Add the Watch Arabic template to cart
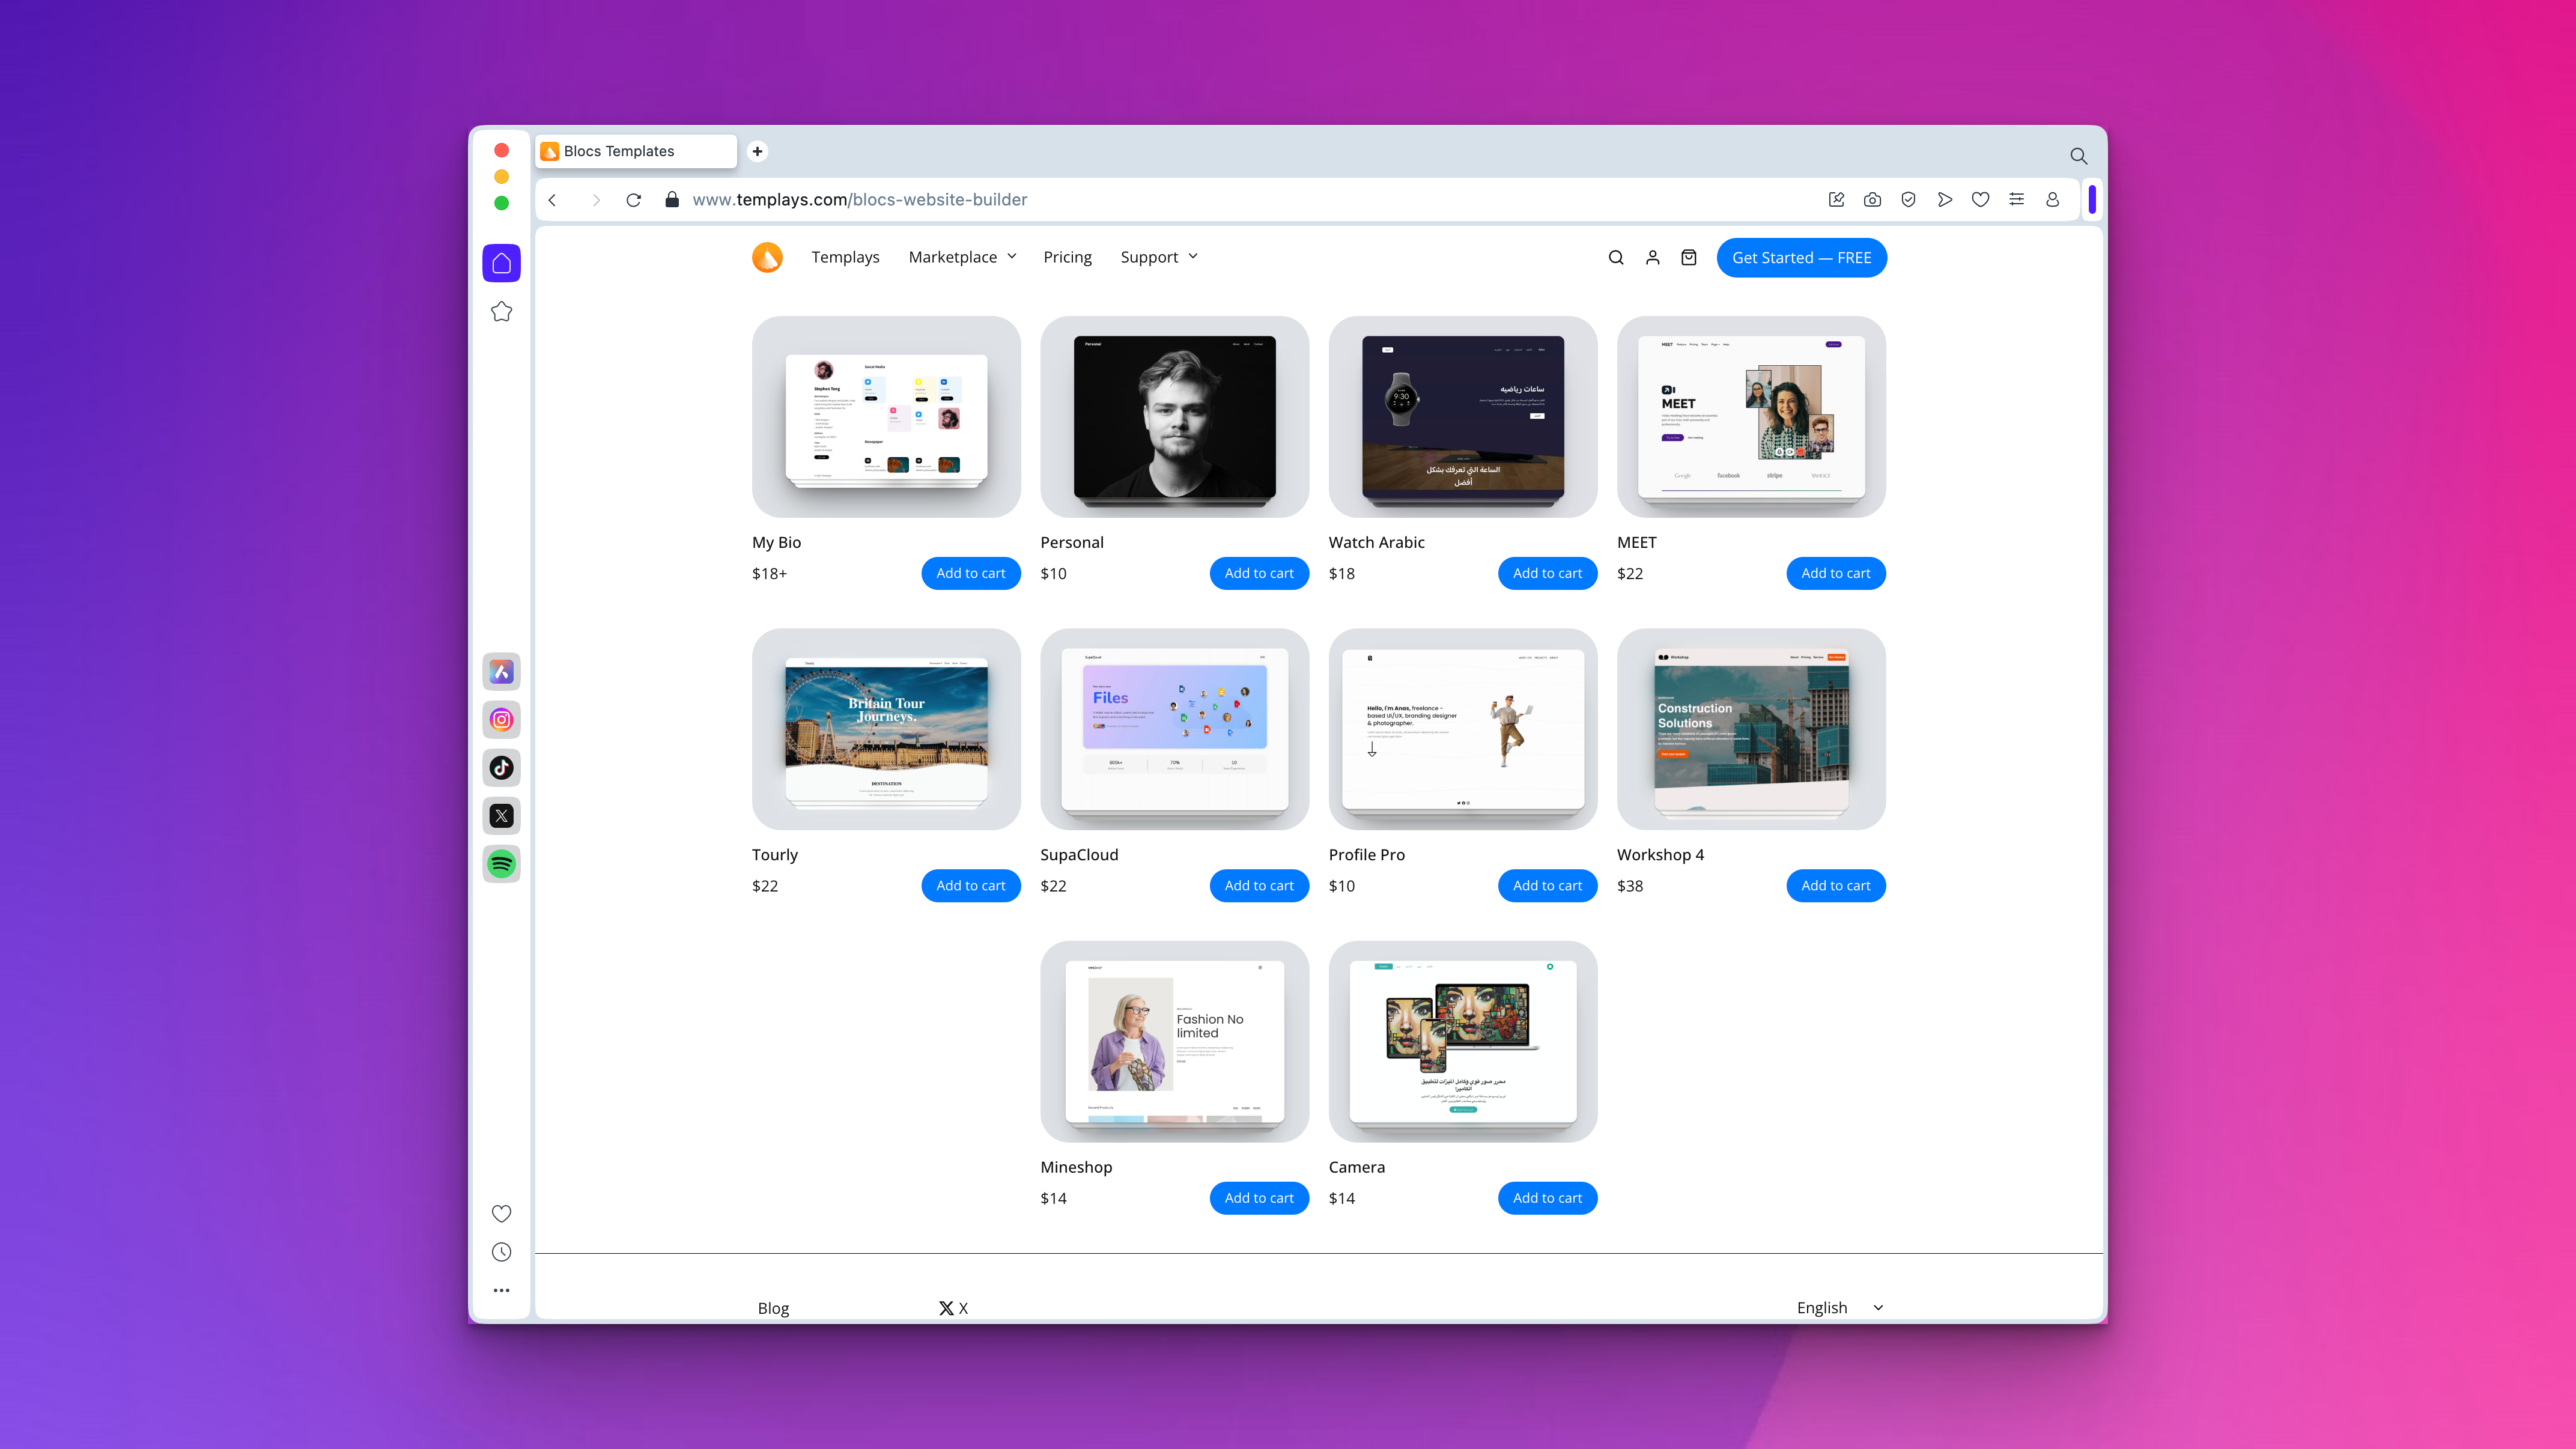This screenshot has height=1449, width=2576. click(x=1547, y=573)
